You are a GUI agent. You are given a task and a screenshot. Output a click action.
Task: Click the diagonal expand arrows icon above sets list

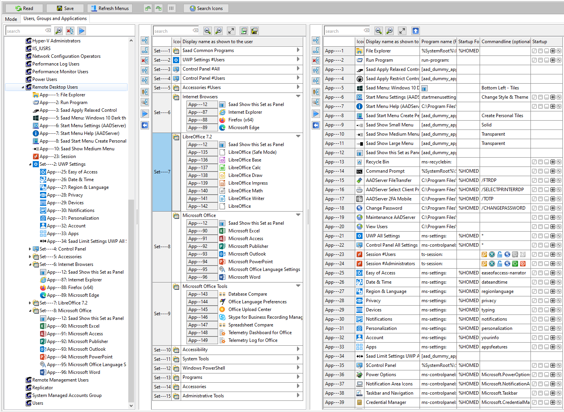click(231, 31)
